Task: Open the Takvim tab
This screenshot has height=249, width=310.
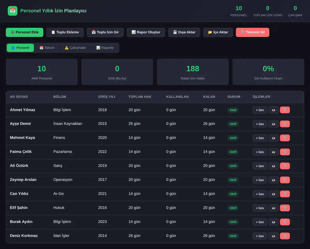Action: (47, 48)
